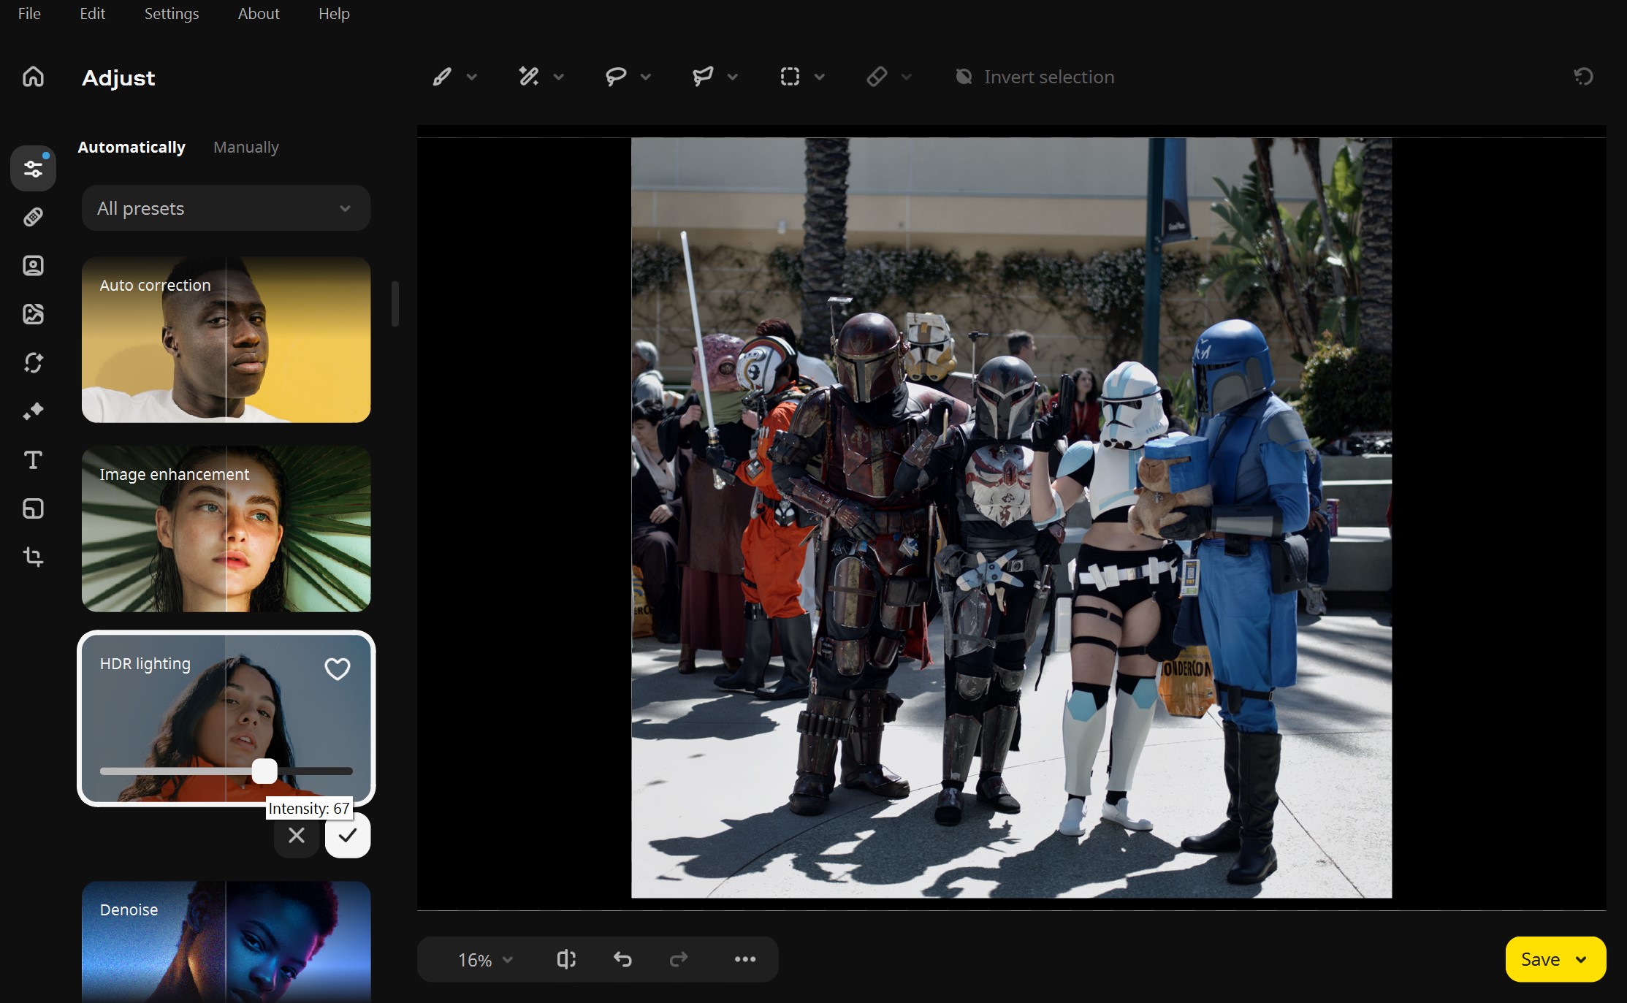Expand the Lasso tool options chevron
The width and height of the screenshot is (1627, 1003).
(646, 77)
